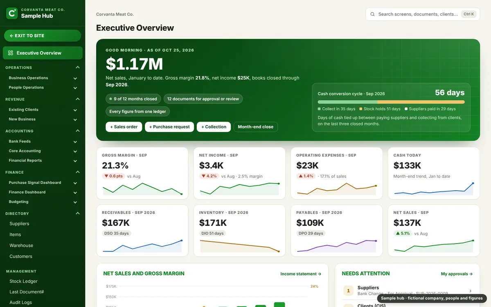Click the Corvanta green C logo icon

pyautogui.click(x=12, y=13)
